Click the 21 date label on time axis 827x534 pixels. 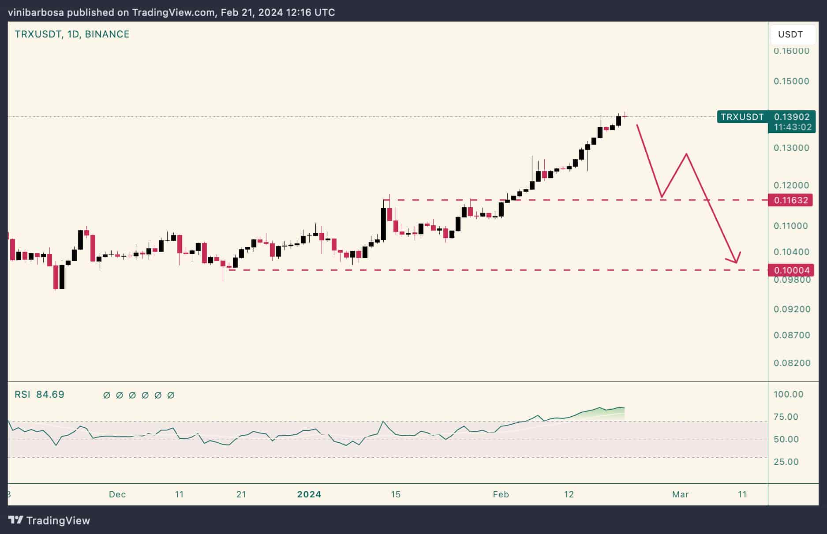click(241, 494)
